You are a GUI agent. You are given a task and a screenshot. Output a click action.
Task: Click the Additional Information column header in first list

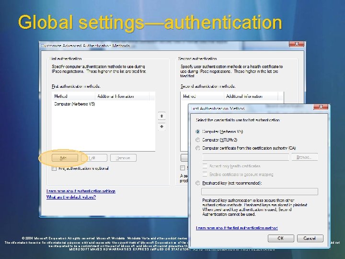pyautogui.click(x=122, y=96)
